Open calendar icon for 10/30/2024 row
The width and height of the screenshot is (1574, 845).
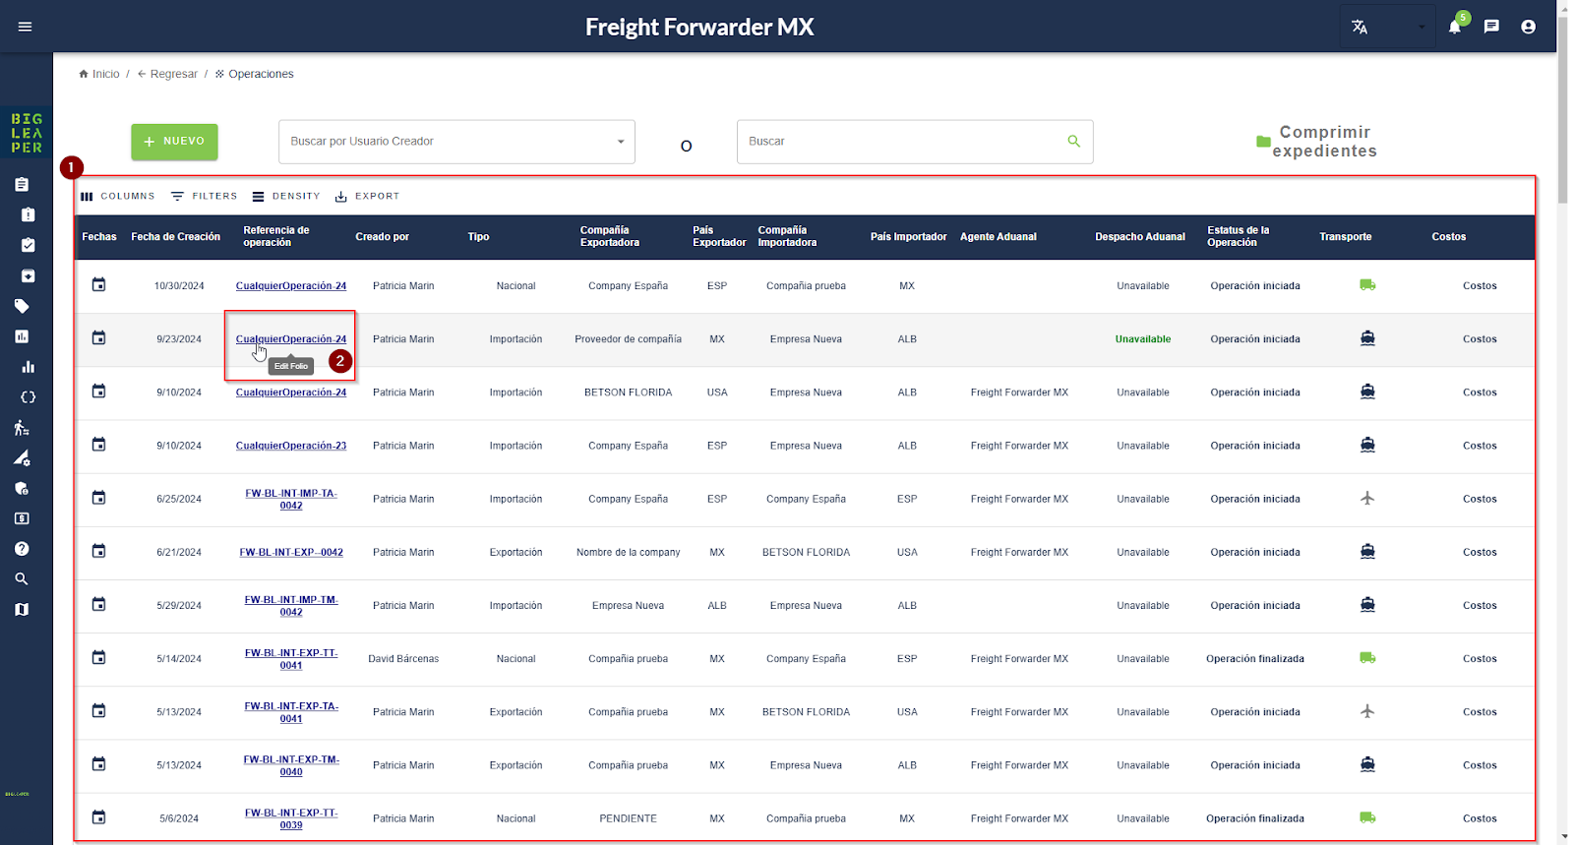click(98, 285)
